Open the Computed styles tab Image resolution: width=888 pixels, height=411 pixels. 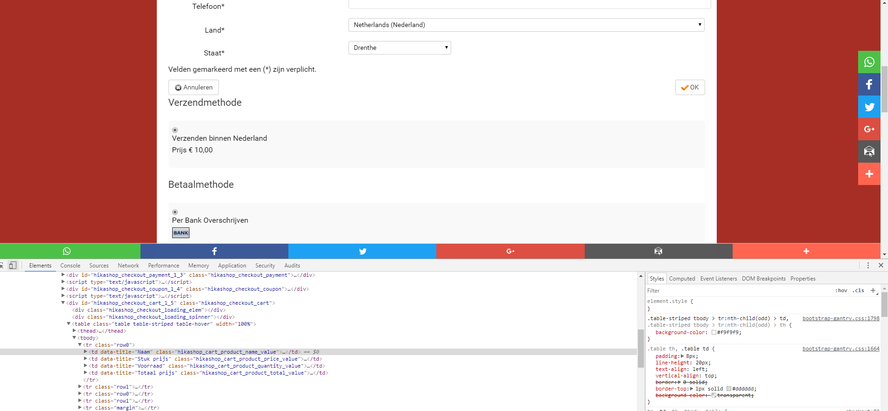[x=682, y=279]
